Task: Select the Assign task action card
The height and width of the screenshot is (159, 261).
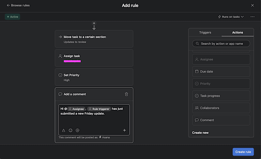Action: point(94,58)
